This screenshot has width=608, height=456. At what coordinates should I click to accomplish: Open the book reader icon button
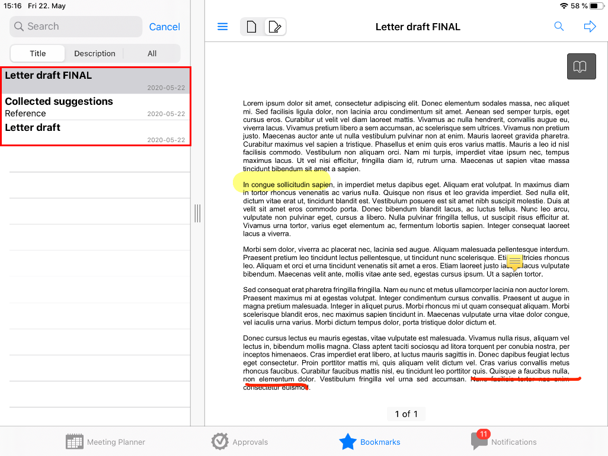[x=581, y=66]
